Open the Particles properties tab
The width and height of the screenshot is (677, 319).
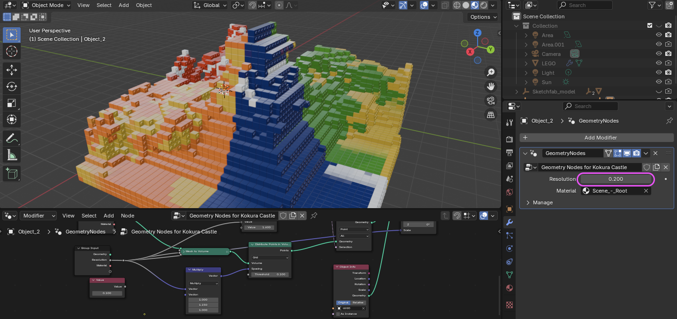click(510, 235)
